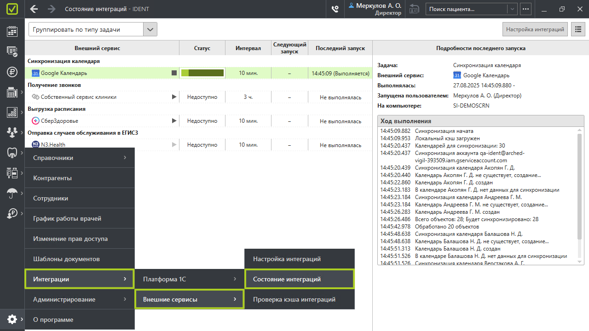
Task: Click the return to patient card icon
Action: (414, 9)
